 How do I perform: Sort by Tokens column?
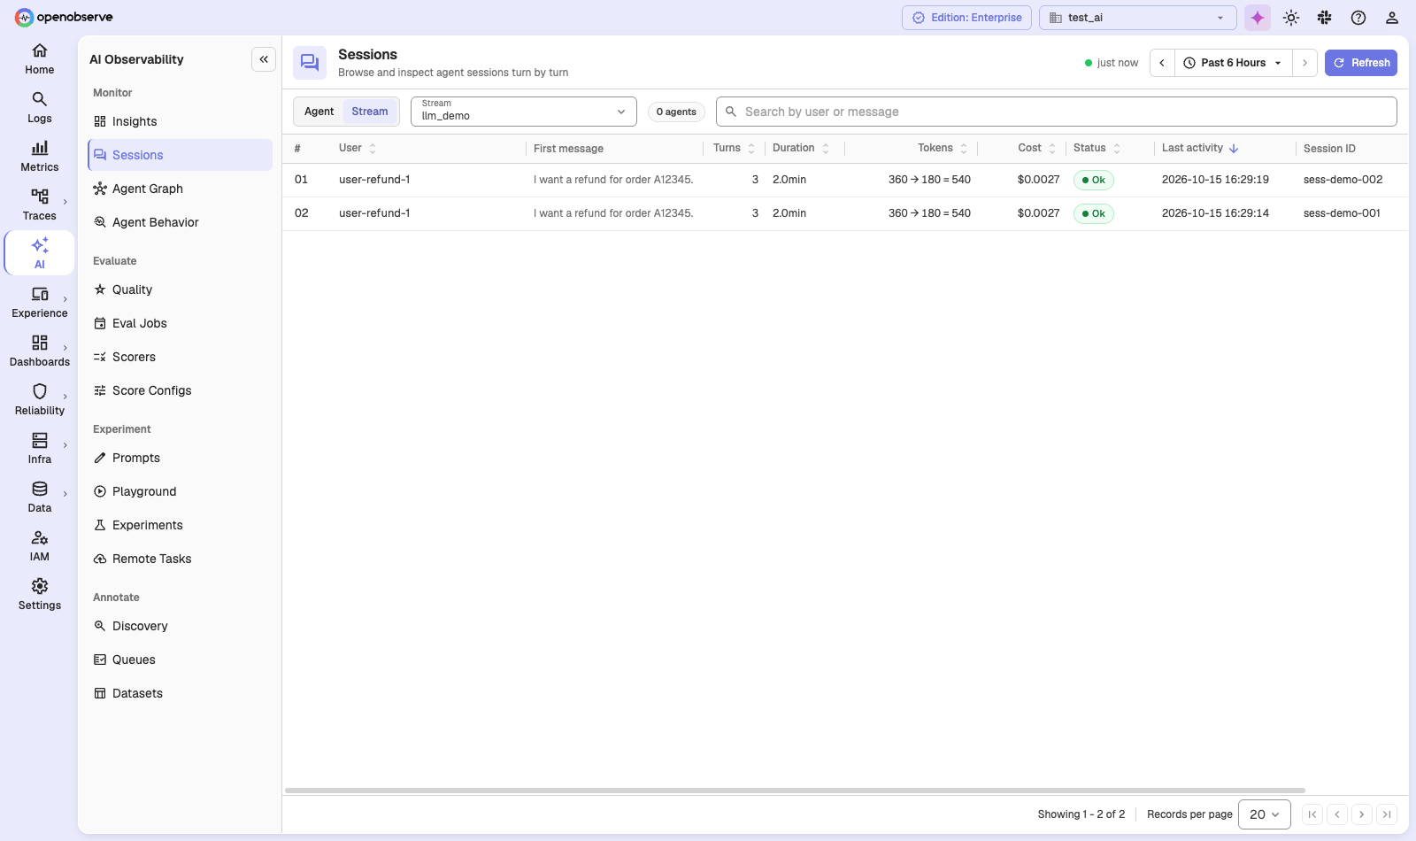tap(942, 148)
